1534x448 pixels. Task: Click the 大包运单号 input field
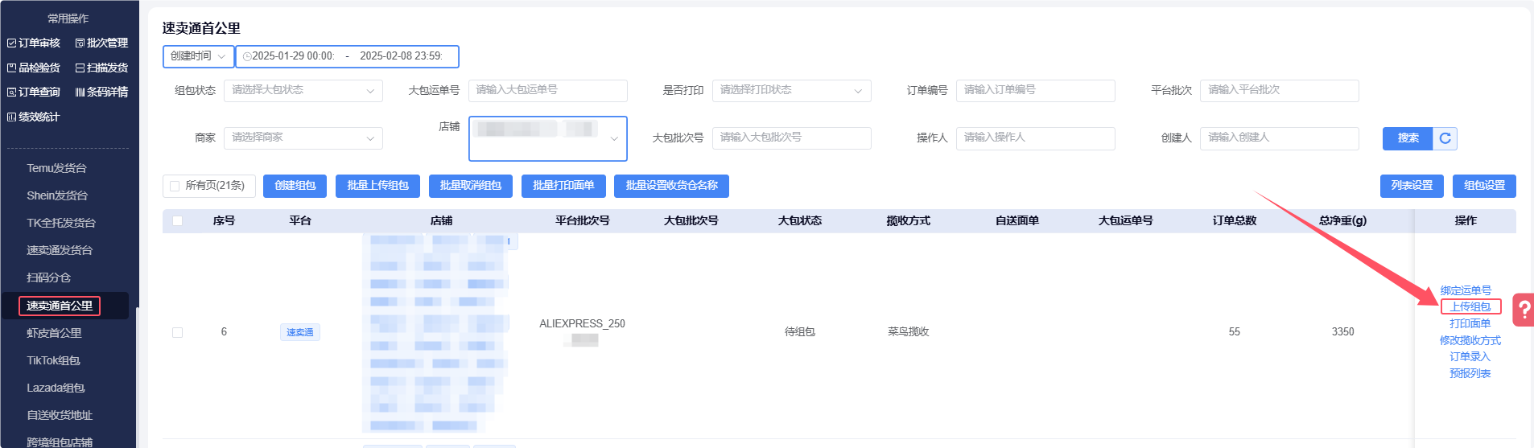[547, 90]
